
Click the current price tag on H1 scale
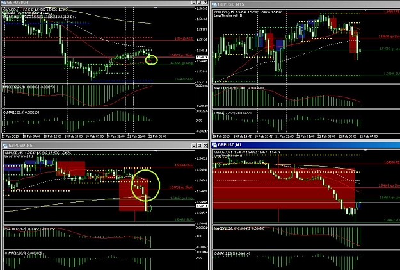(x=202, y=57)
